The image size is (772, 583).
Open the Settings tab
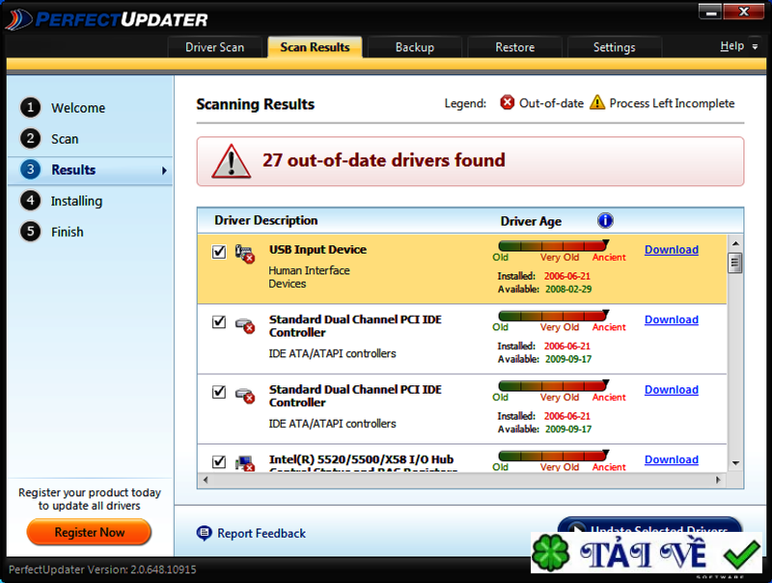(614, 46)
